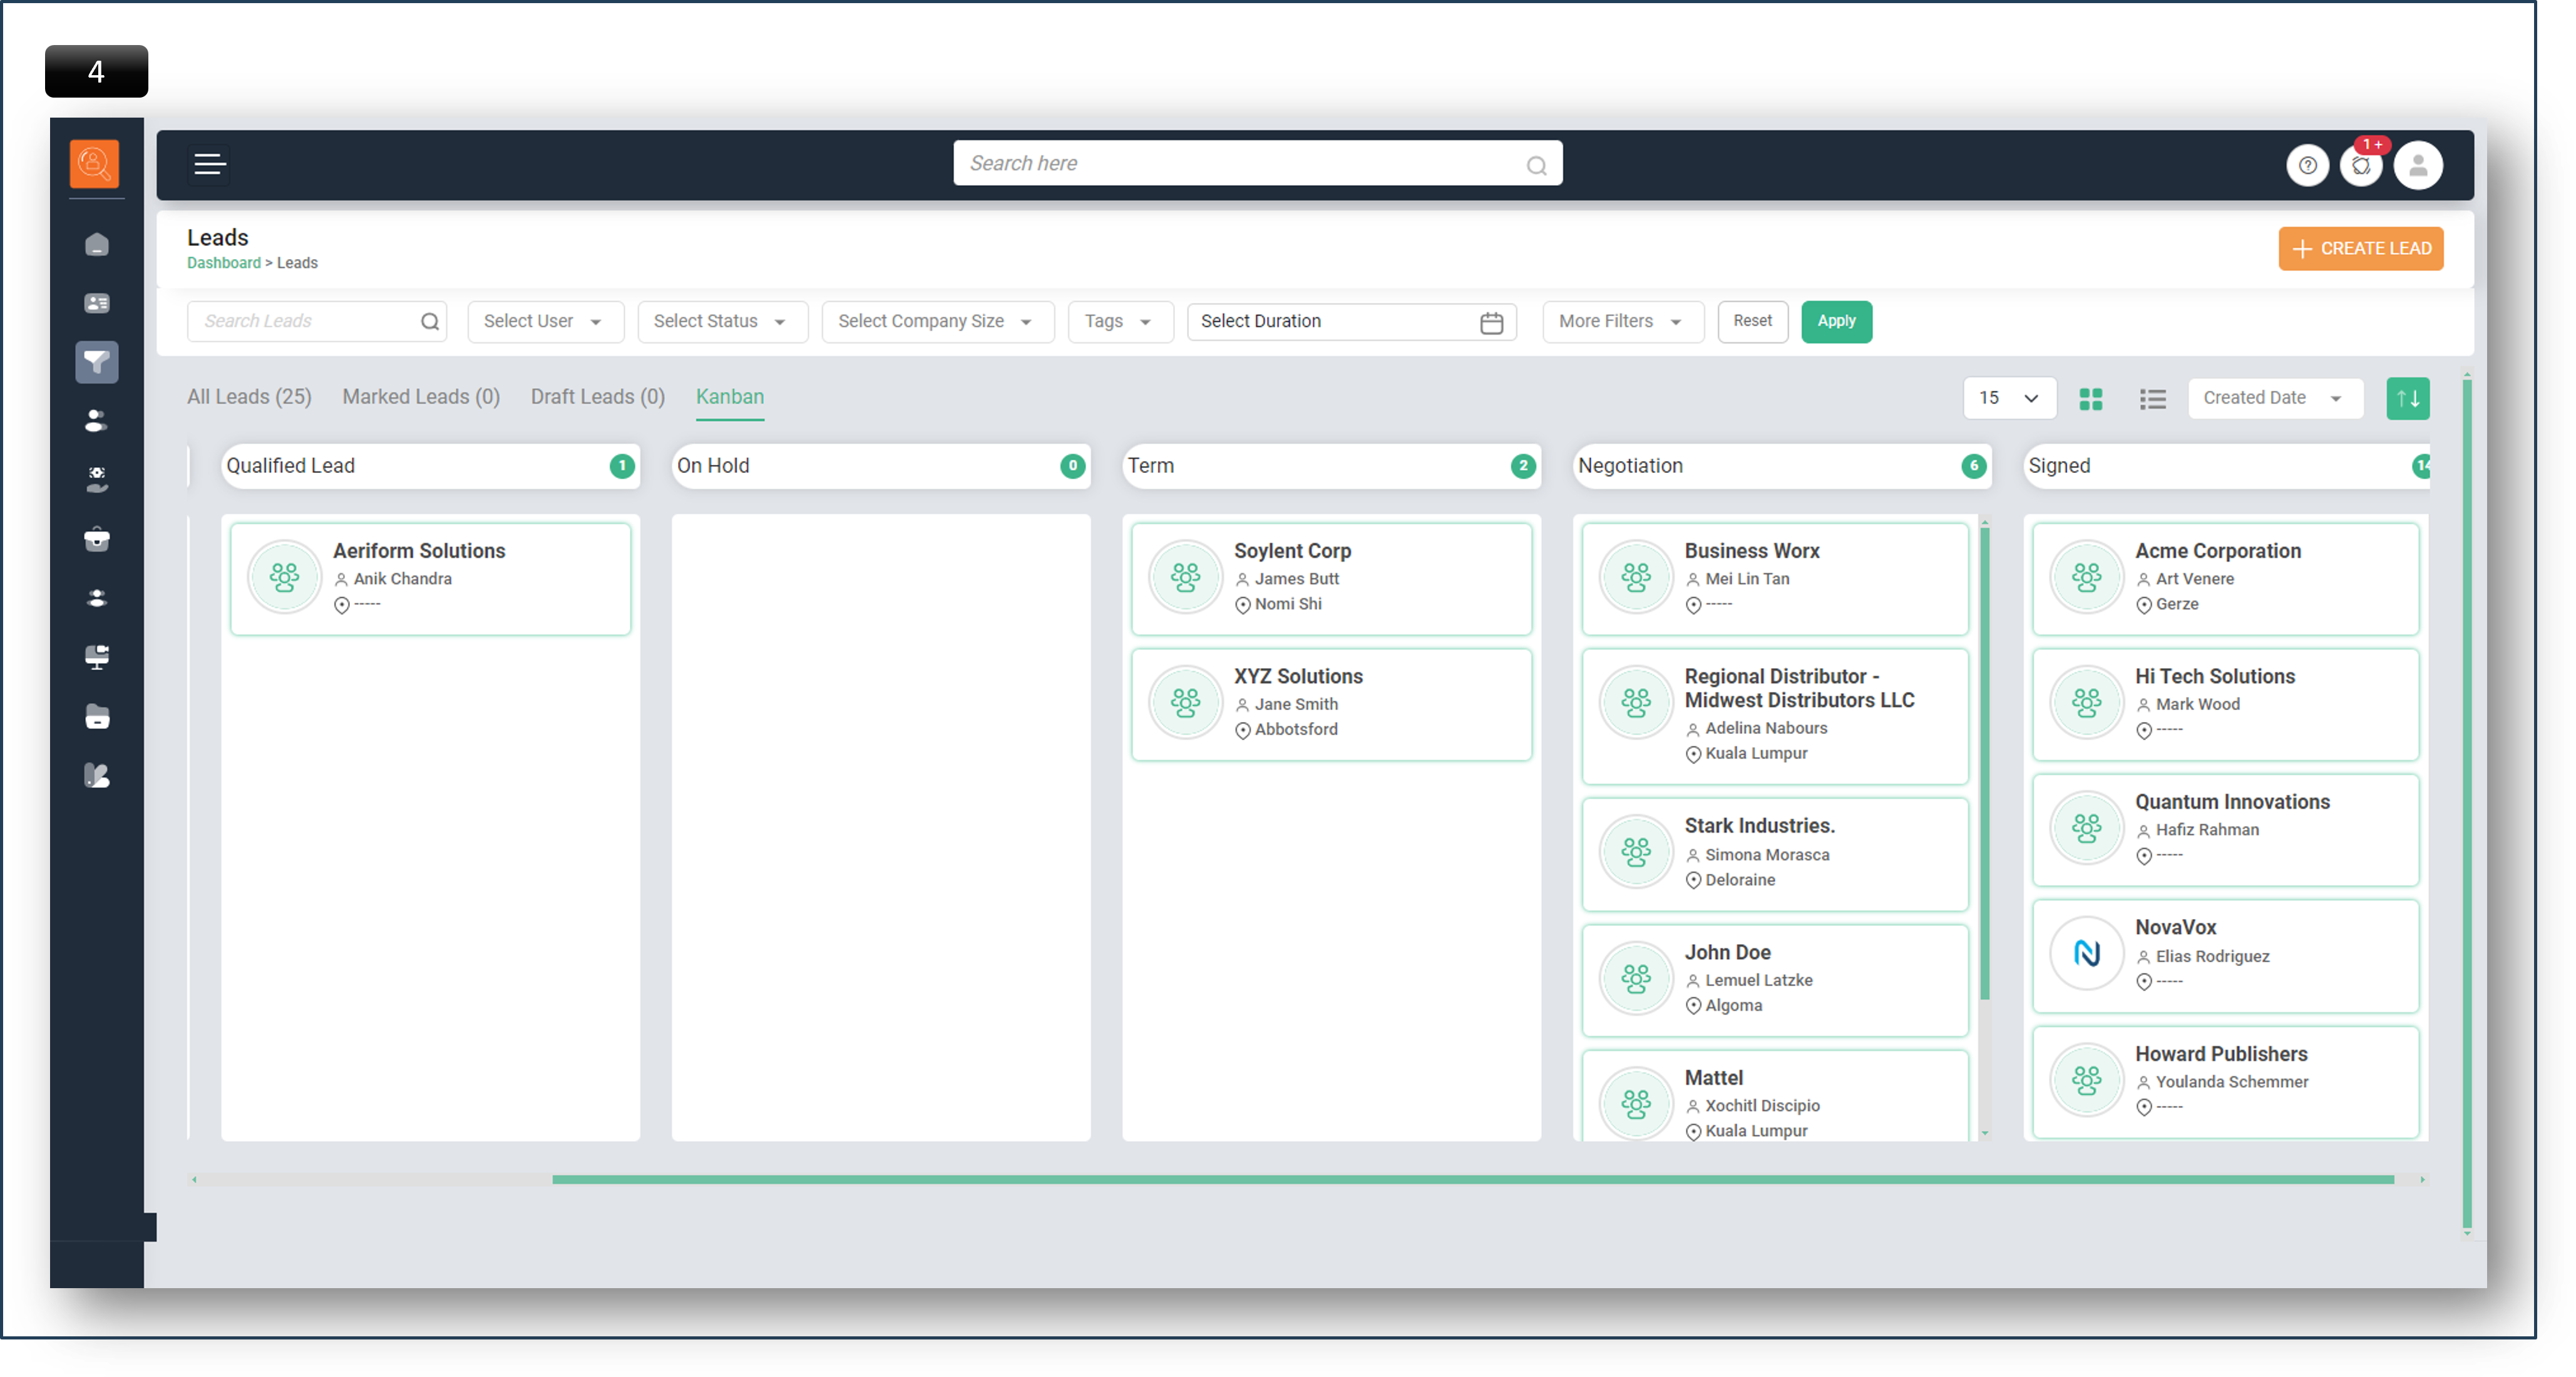Click the help question mark icon
This screenshot has width=2576, height=1377.
pos(2307,166)
